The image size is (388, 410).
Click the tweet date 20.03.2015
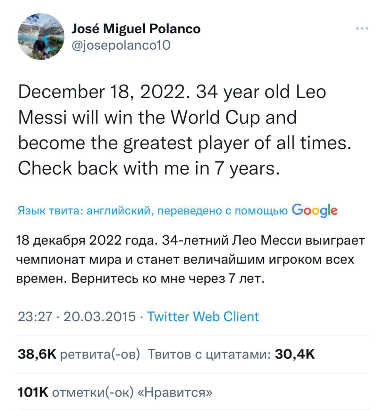(100, 316)
